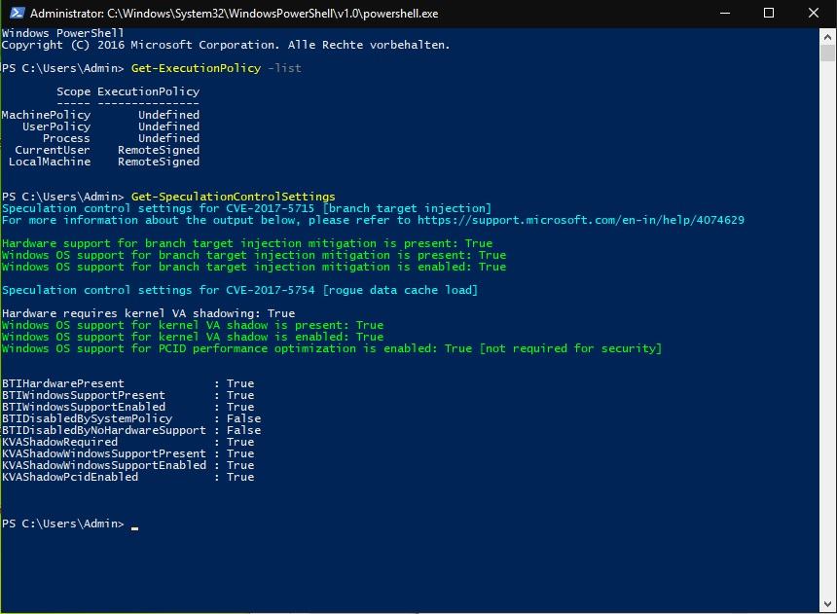Minimize the PowerShell window
This screenshot has width=837, height=614.
(724, 14)
